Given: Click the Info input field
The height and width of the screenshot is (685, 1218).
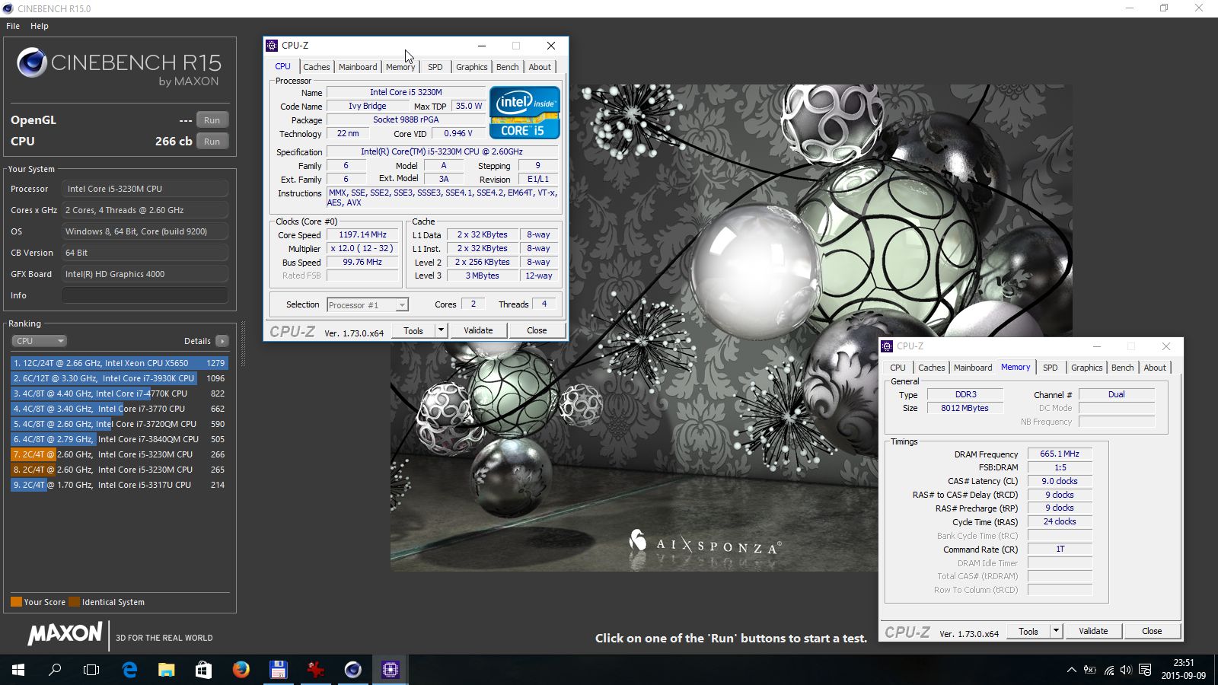Looking at the screenshot, I should (145, 295).
